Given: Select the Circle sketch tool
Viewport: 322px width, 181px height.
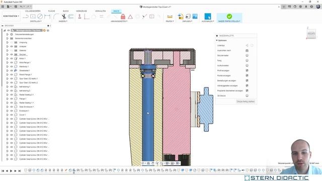Looking at the screenshot, I should (x=40, y=17).
